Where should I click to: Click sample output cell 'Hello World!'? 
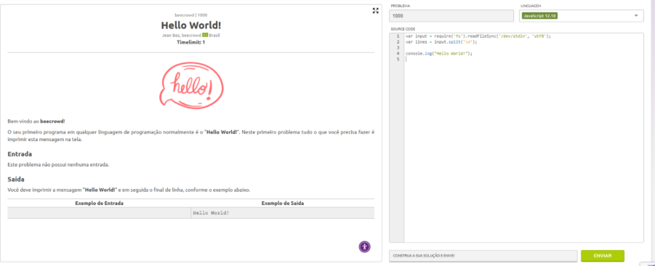[x=282, y=213]
